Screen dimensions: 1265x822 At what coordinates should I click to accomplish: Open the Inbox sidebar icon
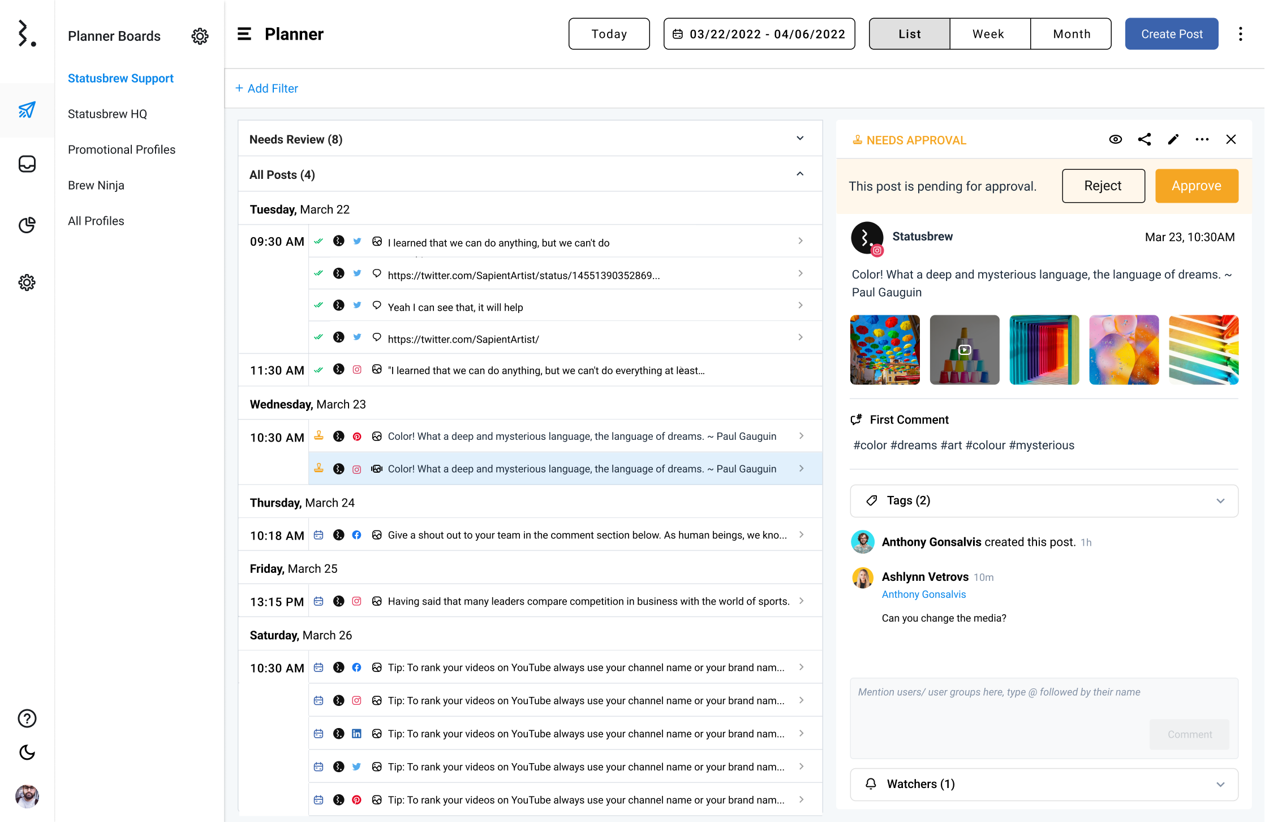pyautogui.click(x=27, y=164)
